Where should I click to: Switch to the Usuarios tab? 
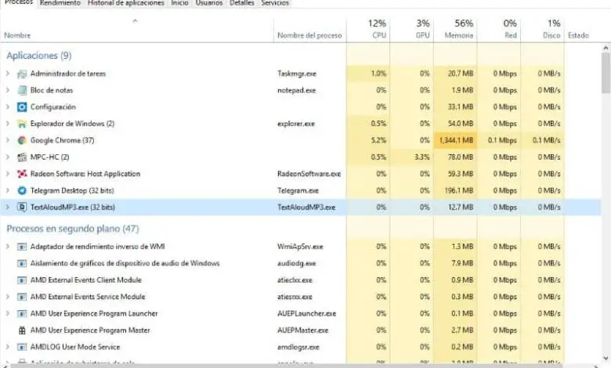tap(209, 3)
